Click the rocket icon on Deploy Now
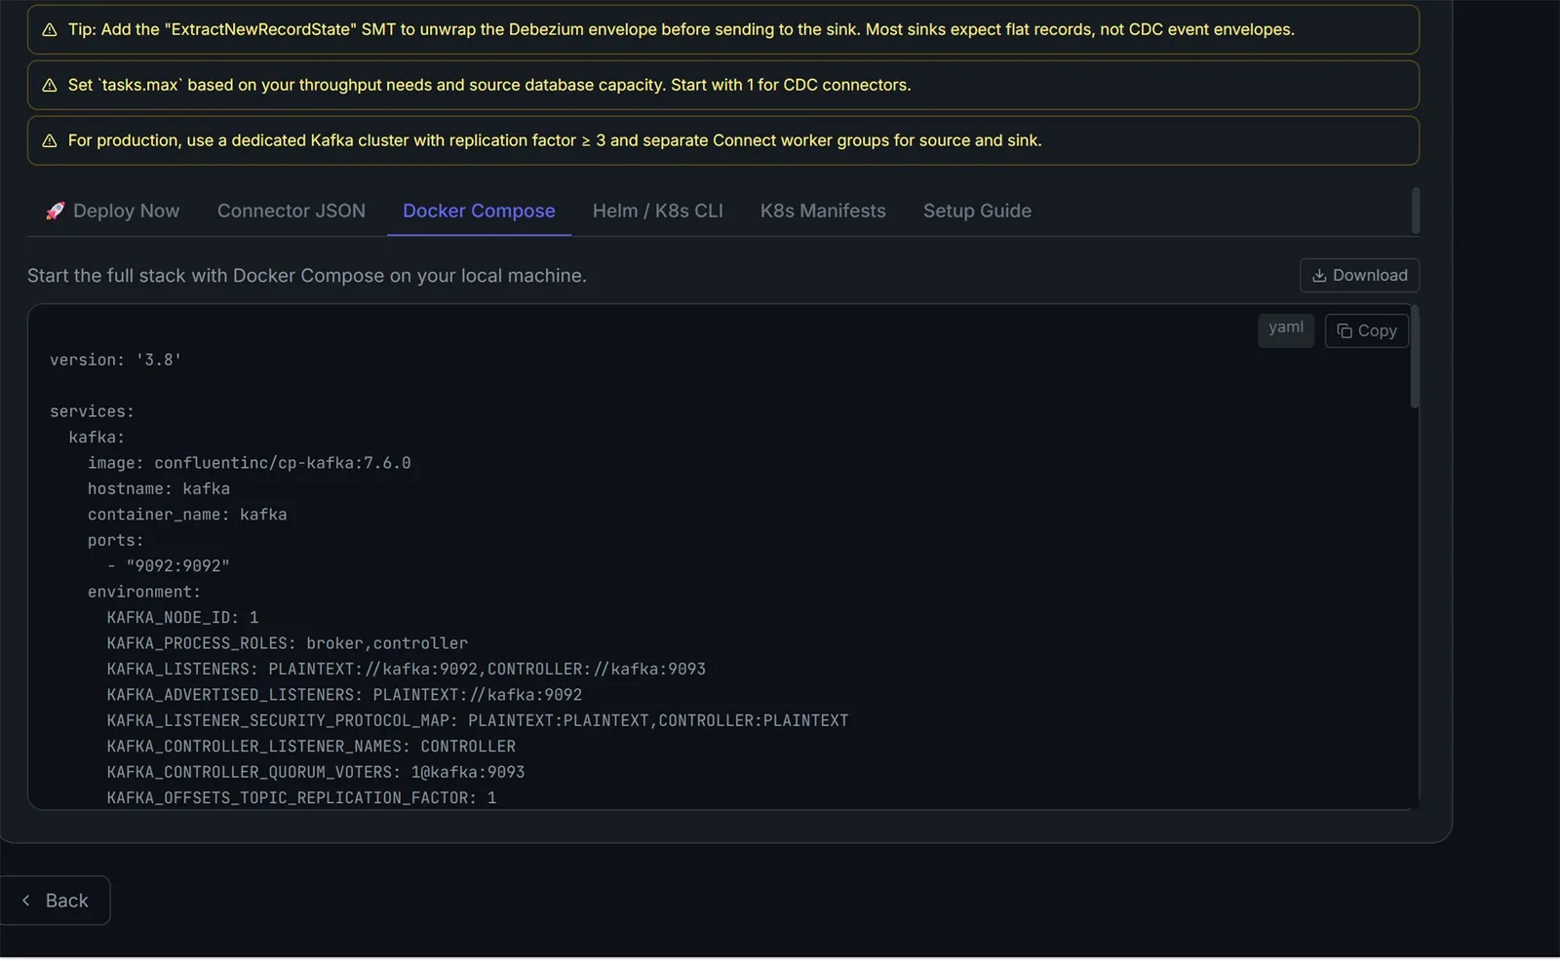 coord(56,211)
